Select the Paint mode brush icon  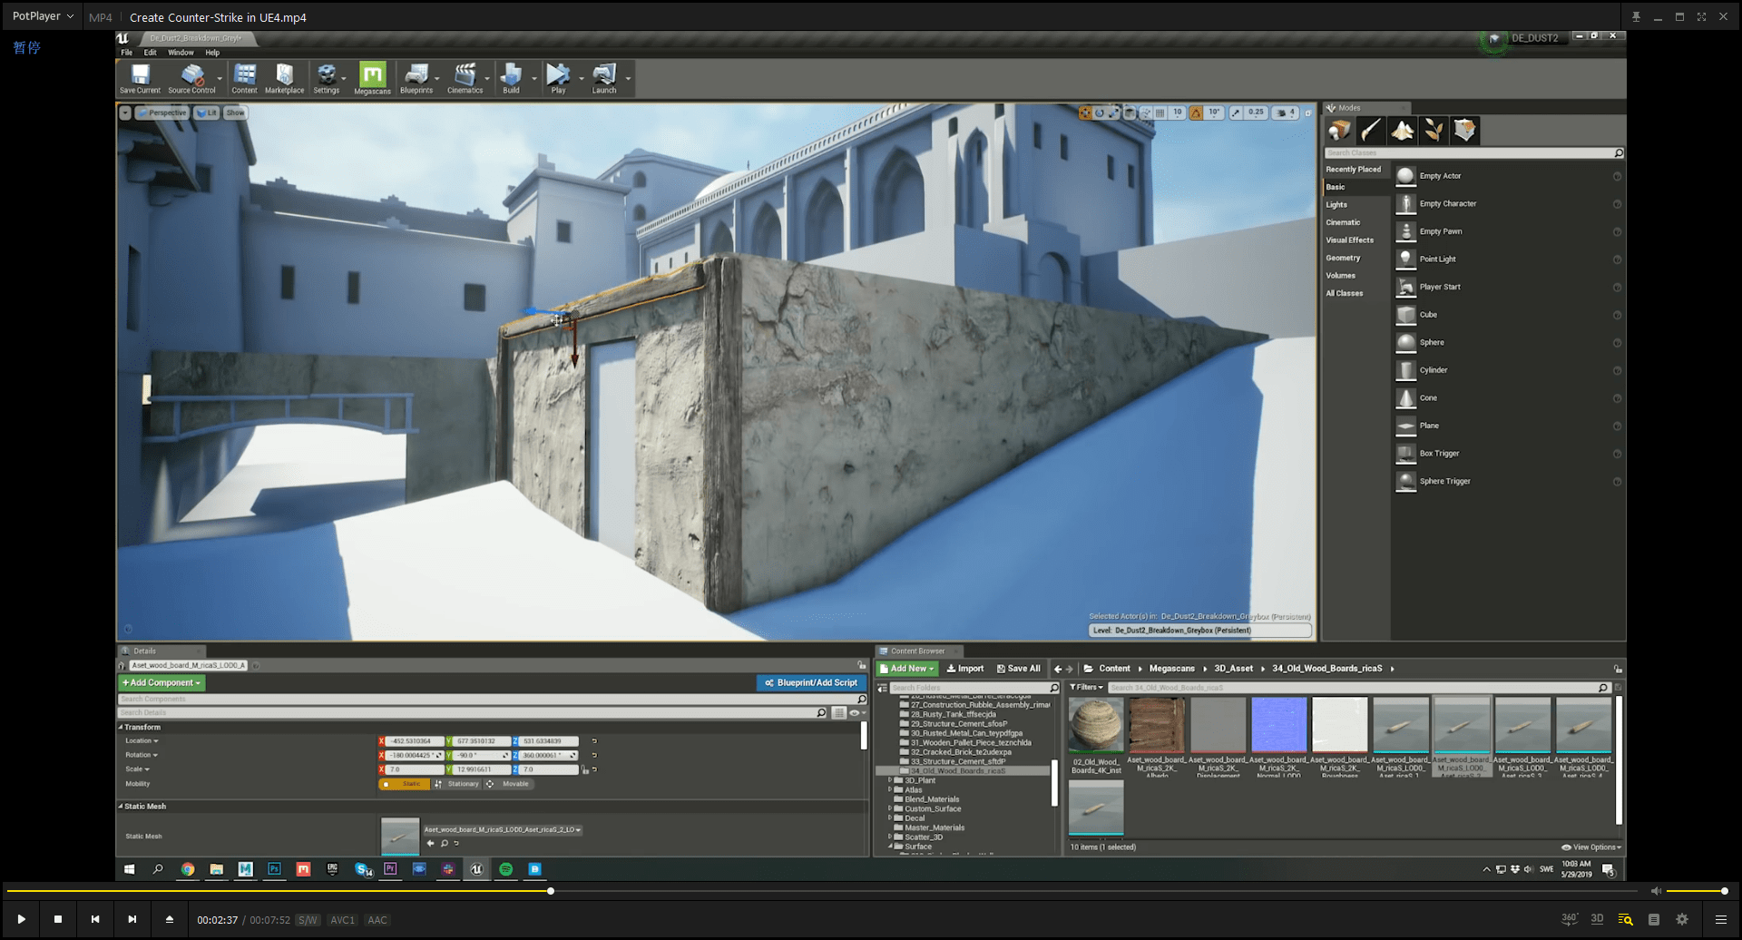click(1371, 131)
